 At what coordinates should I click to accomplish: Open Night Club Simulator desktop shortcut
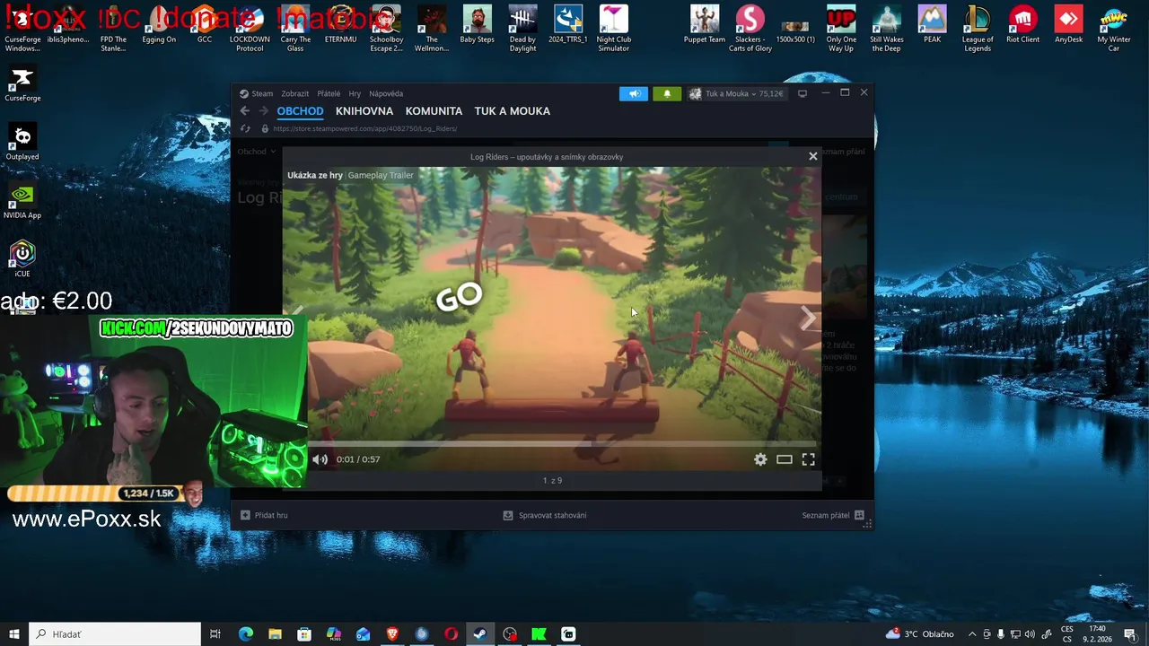click(x=614, y=29)
